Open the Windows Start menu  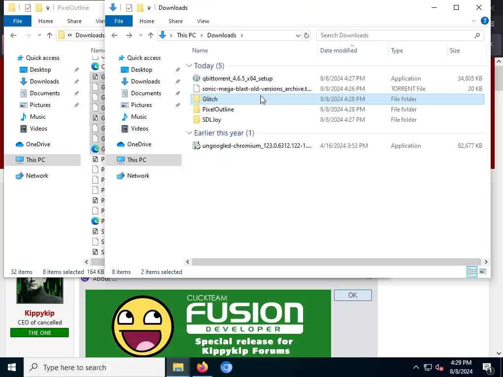[12, 367]
